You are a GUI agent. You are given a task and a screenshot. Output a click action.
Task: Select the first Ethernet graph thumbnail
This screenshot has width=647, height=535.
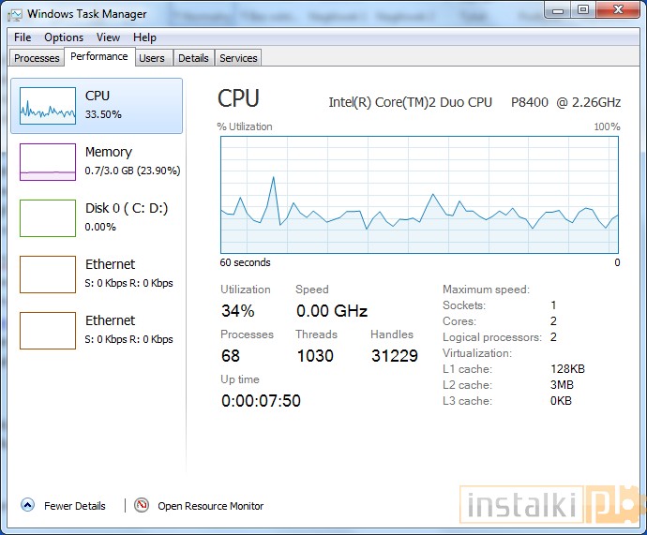point(48,275)
